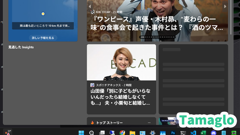This screenshot has height=135, width=240.
Task: Open the Notepad taskbar icon
Action: (x=223, y=133)
